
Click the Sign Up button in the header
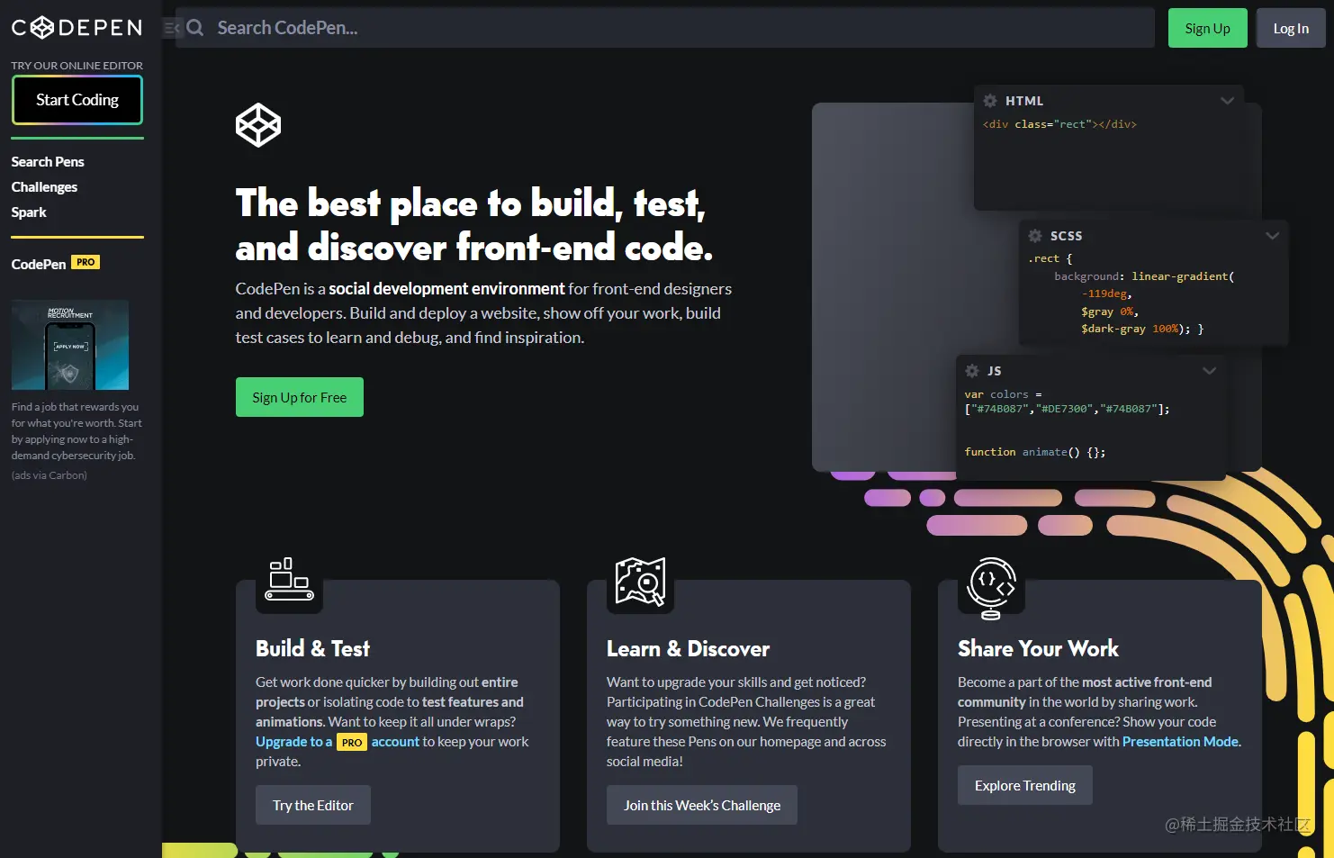tap(1207, 28)
